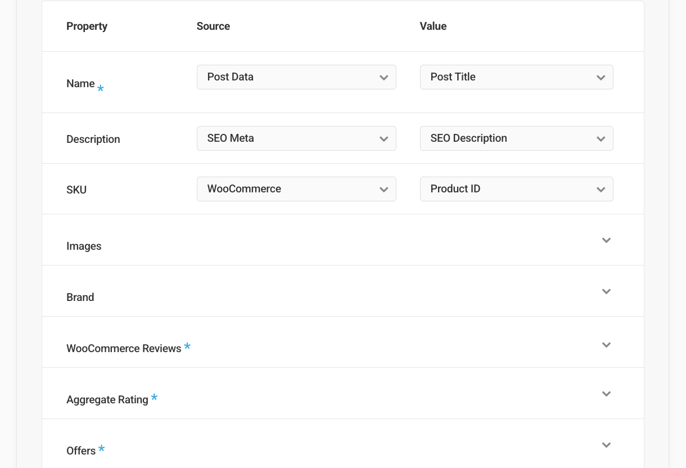686x468 pixels.
Task: Click the Source column header label
Action: coord(213,26)
